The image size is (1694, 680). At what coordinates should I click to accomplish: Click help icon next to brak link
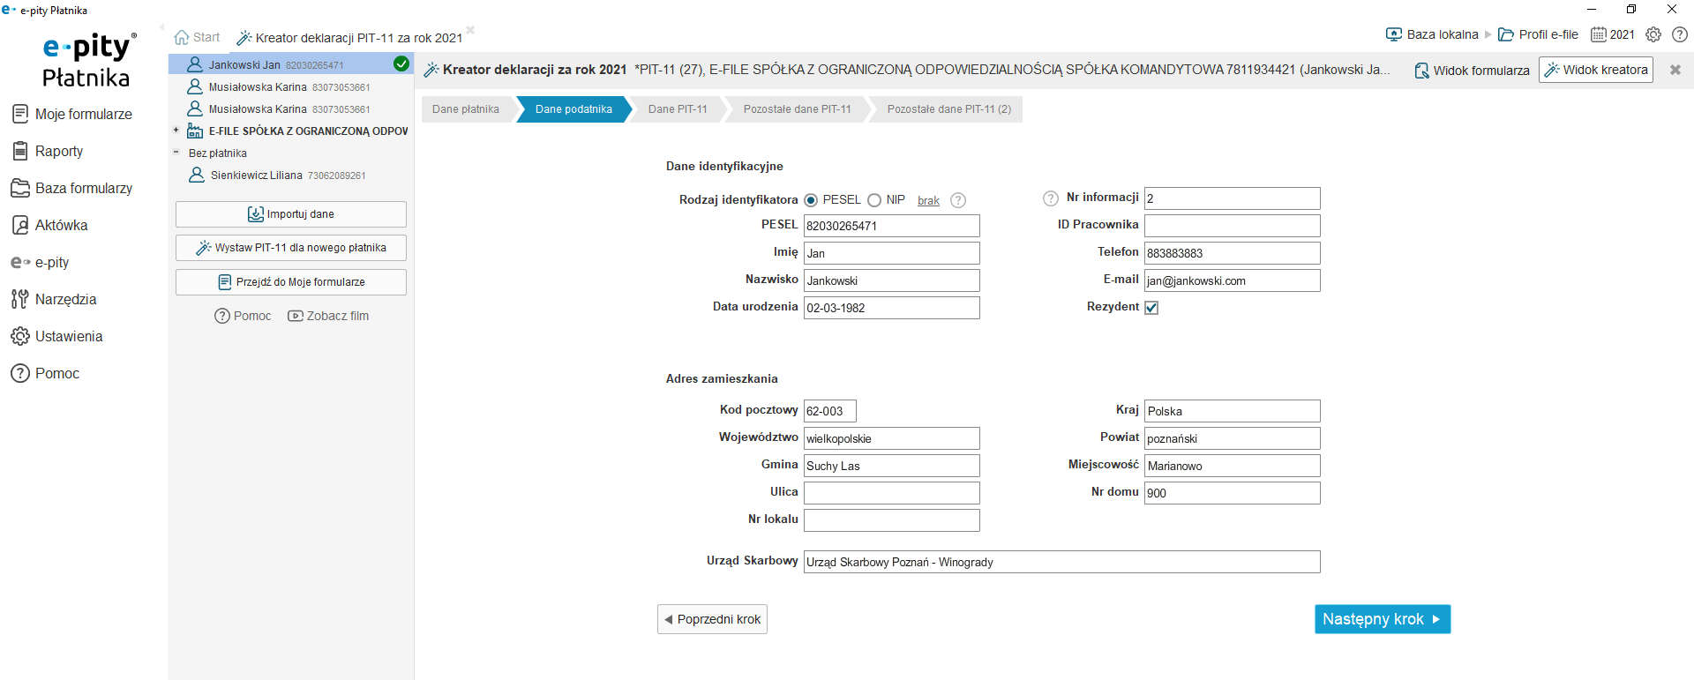(x=958, y=200)
